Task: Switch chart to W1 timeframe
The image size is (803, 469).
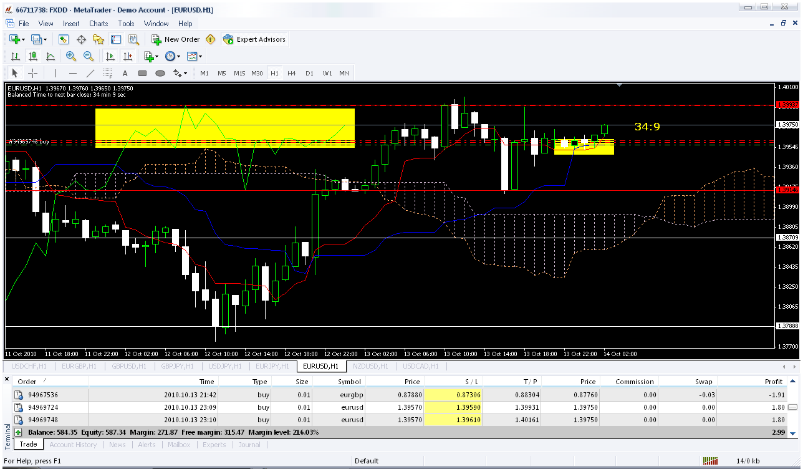Action: click(327, 73)
